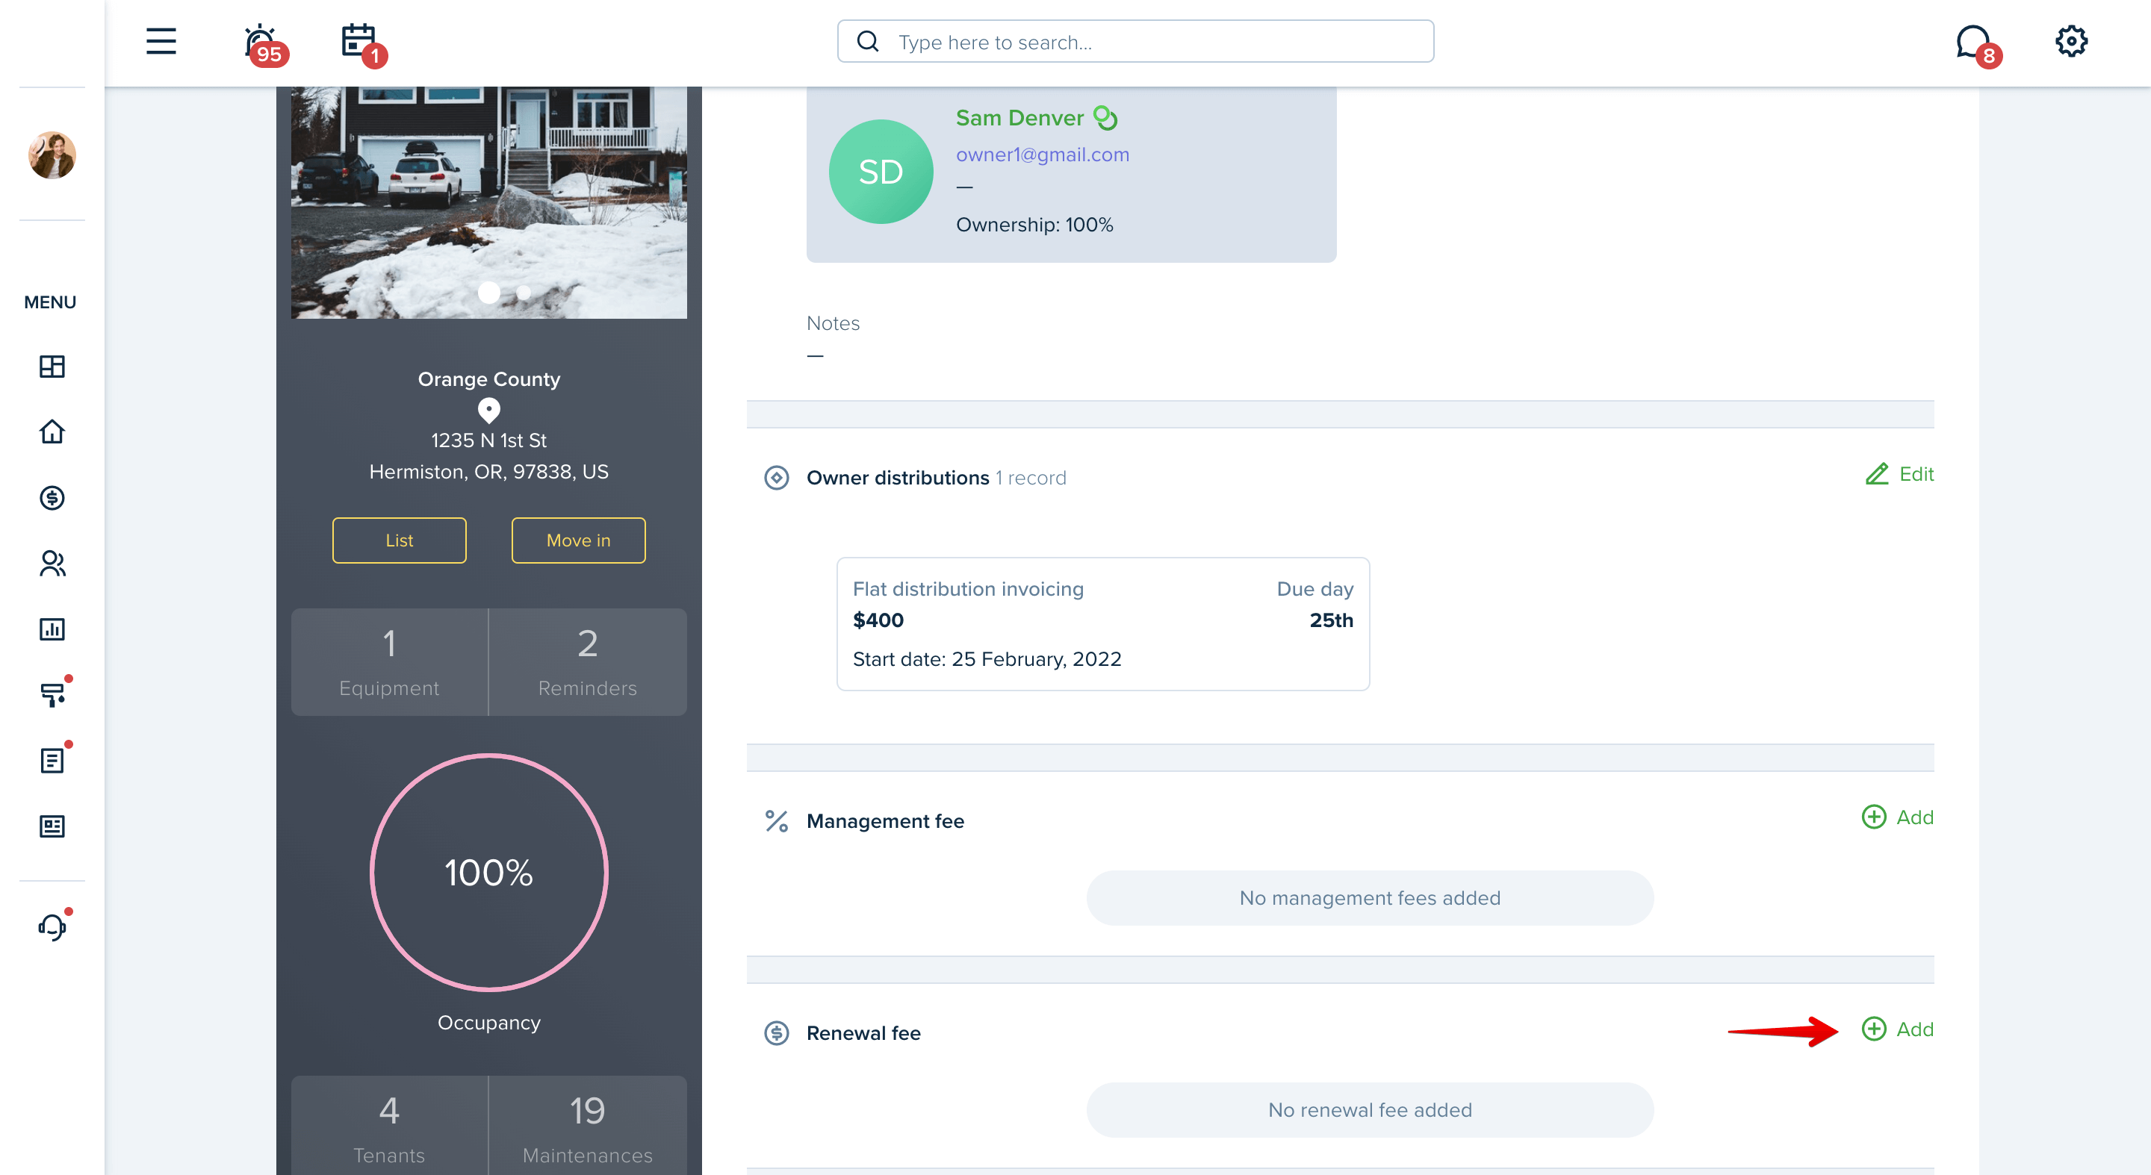2151x1175 pixels.
Task: Select the second photo carousel dot
Action: 524,293
